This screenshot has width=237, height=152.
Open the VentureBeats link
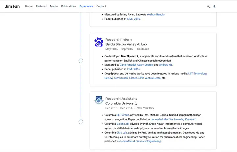(152, 78)
